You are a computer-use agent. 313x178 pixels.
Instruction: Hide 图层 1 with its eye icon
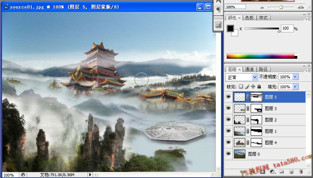(x=228, y=131)
